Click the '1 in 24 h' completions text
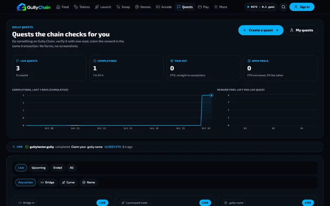This screenshot has height=206, width=330. tap(98, 75)
